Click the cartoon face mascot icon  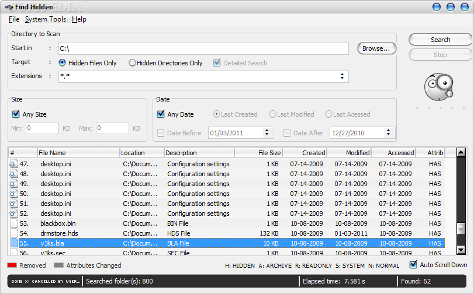tap(438, 87)
